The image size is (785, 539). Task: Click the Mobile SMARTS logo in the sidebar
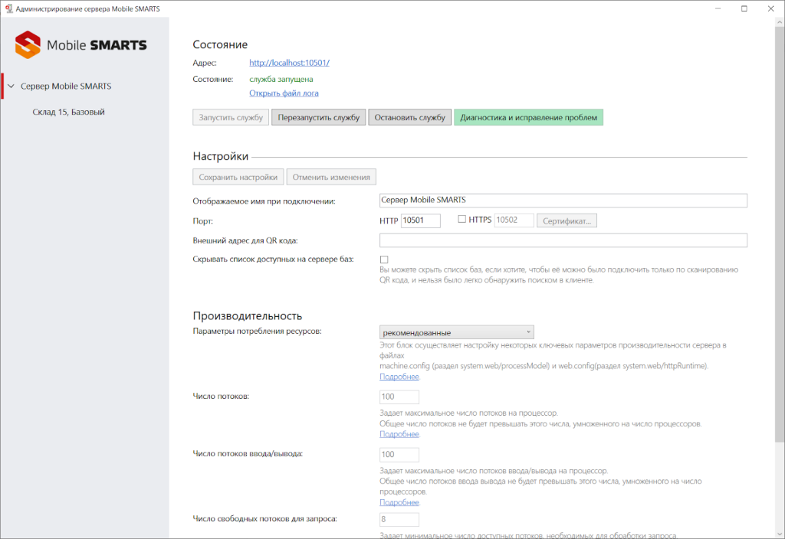tap(81, 45)
